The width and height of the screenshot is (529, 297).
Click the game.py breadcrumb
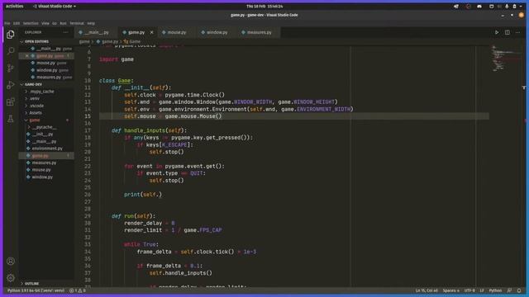pyautogui.click(x=107, y=41)
